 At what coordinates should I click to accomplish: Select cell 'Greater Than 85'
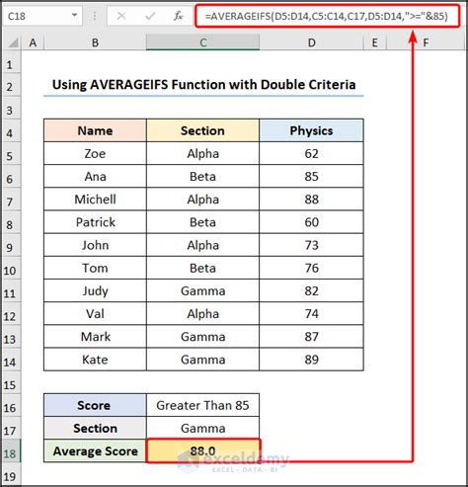point(202,405)
